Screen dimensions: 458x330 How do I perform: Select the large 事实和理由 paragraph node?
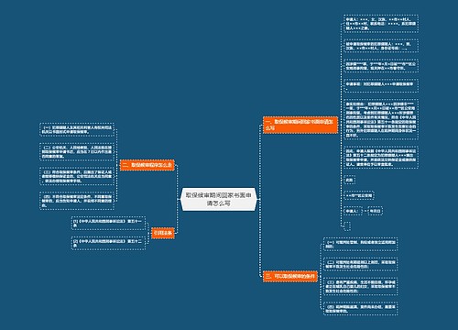point(381,119)
